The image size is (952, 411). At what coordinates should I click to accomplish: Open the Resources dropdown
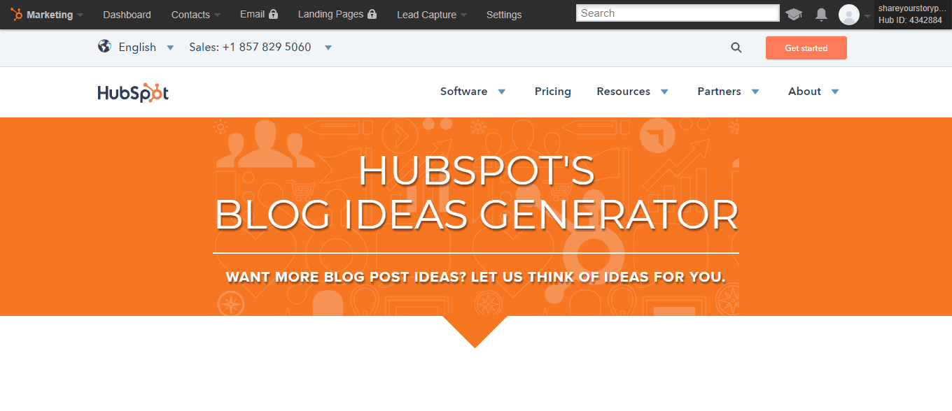click(x=632, y=92)
